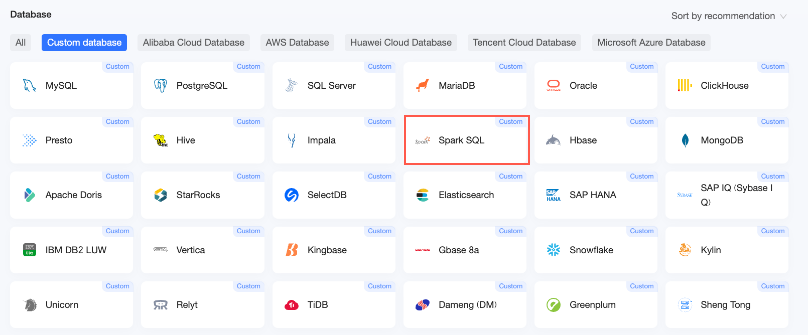Pick the ClickHouse label text

(x=725, y=86)
